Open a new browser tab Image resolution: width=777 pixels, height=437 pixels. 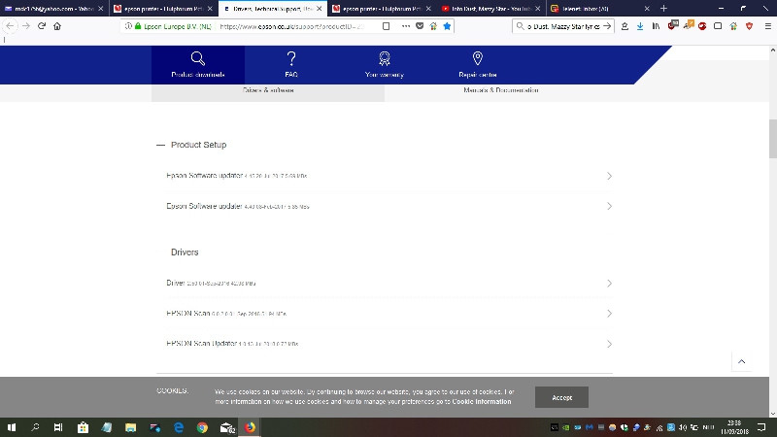[x=663, y=9]
